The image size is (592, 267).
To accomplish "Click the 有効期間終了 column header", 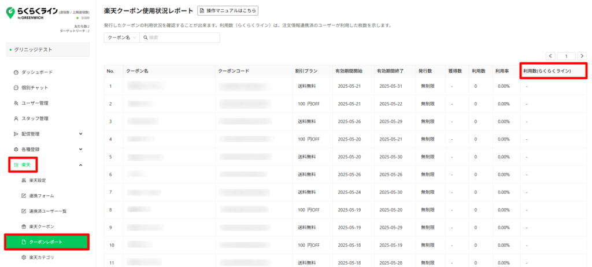I will (x=394, y=71).
